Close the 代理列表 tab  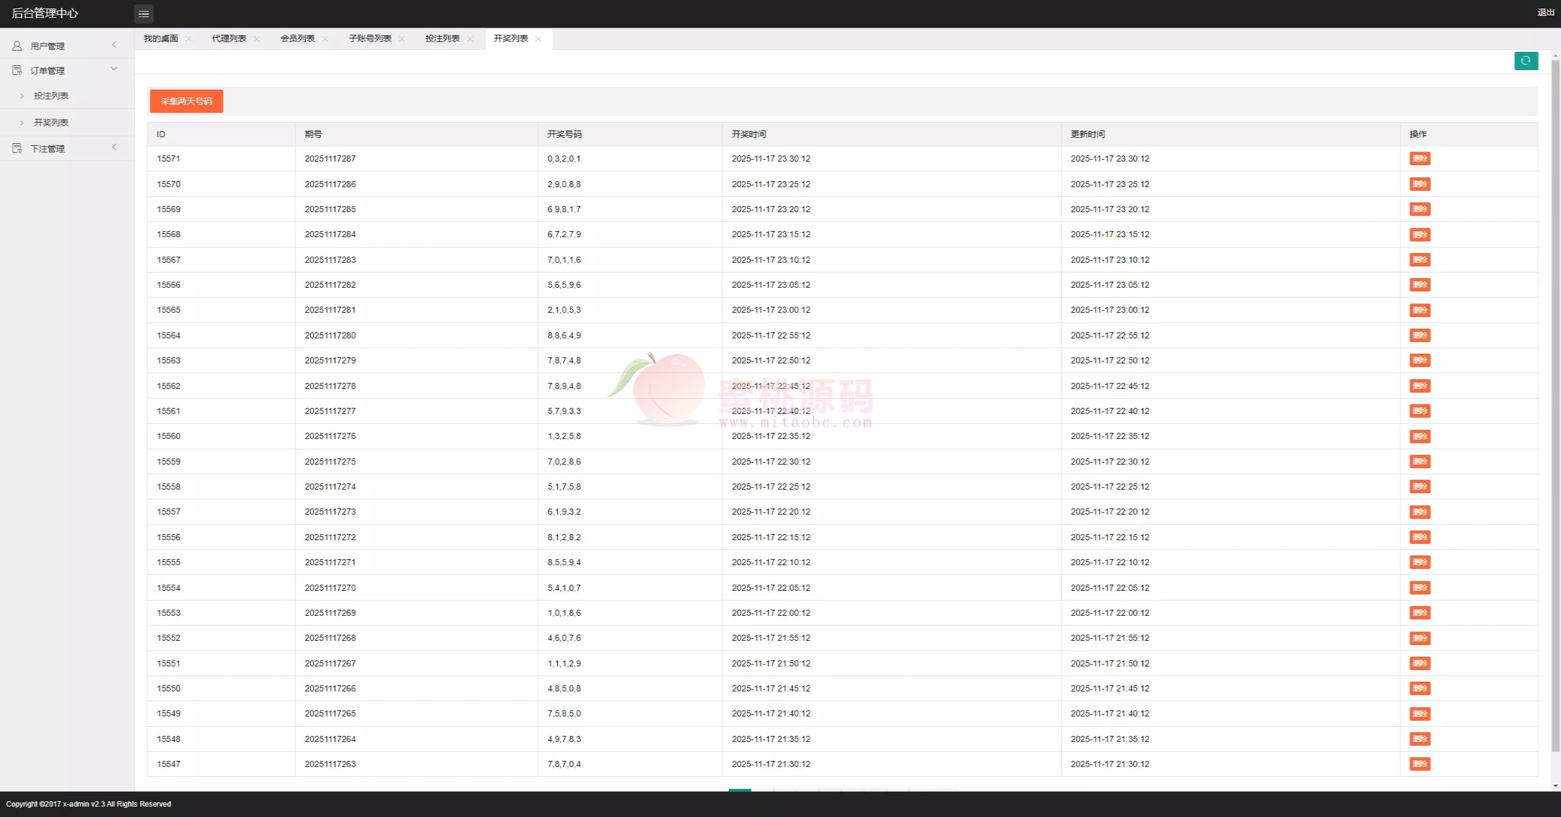pyautogui.click(x=257, y=39)
